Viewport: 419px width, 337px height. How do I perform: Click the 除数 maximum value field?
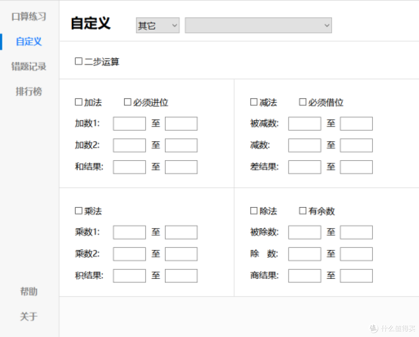pyautogui.click(x=356, y=254)
